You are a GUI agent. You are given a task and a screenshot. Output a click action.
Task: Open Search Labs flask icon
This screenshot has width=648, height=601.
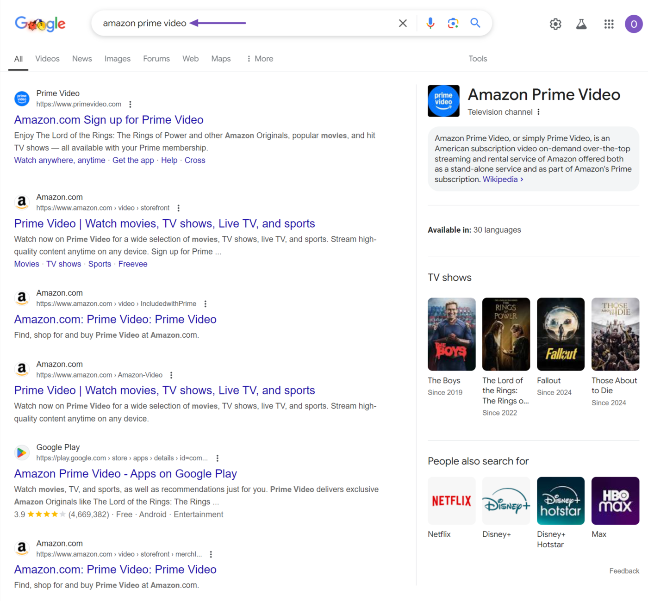click(581, 24)
